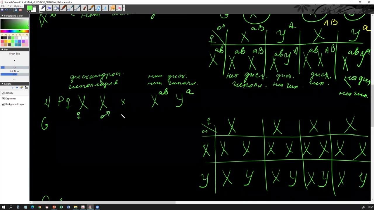Viewport: 374px width, 210px height.
Task: Undo the last stroke
Action: pos(6,10)
